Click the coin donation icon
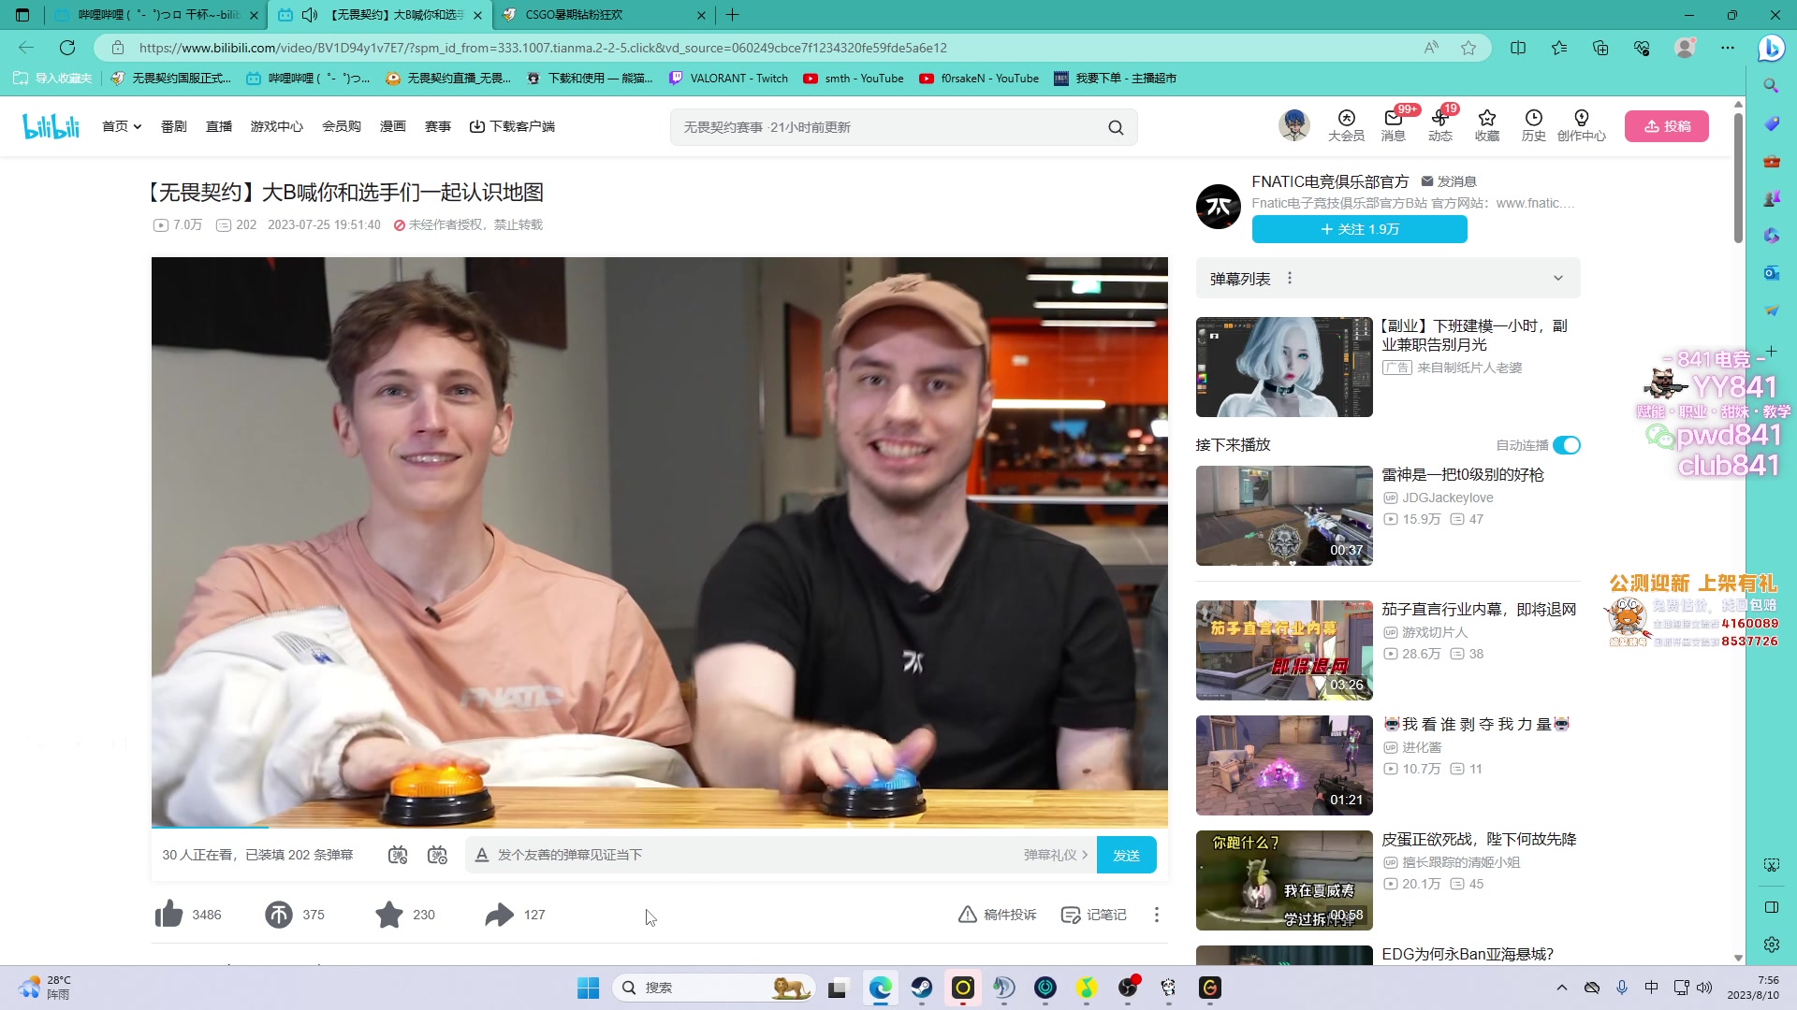The width and height of the screenshot is (1797, 1010). 279,914
